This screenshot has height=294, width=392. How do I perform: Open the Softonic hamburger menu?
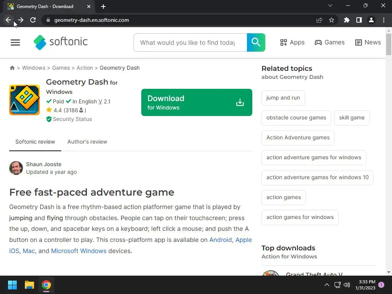tap(15, 42)
